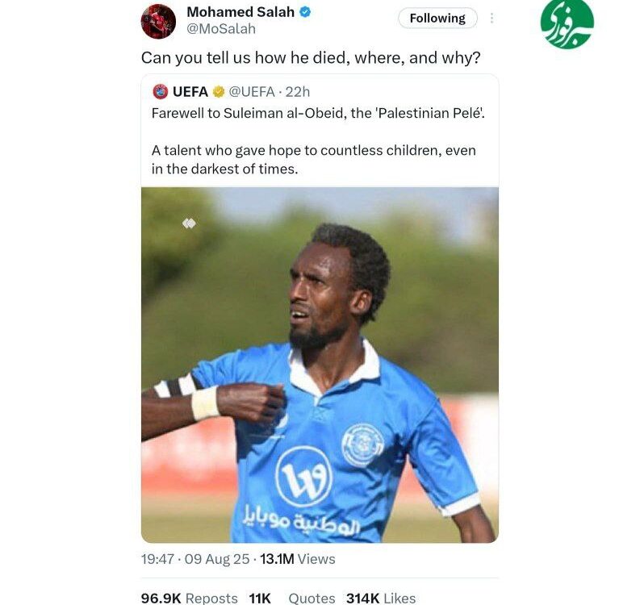This screenshot has width=640, height=605.
Task: Show the 314K Likes list
Action: click(x=381, y=598)
